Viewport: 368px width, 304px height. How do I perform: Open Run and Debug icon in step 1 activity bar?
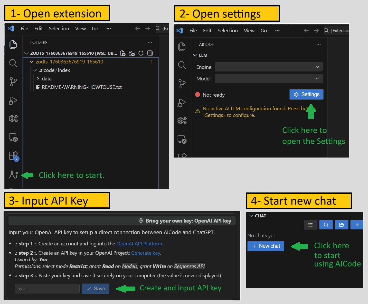[x=13, y=100]
